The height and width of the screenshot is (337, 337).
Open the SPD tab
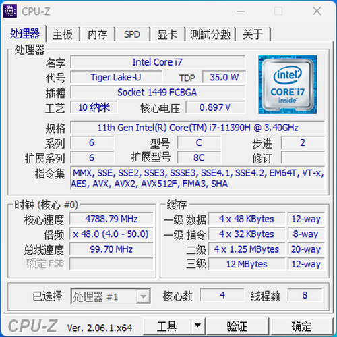[132, 34]
